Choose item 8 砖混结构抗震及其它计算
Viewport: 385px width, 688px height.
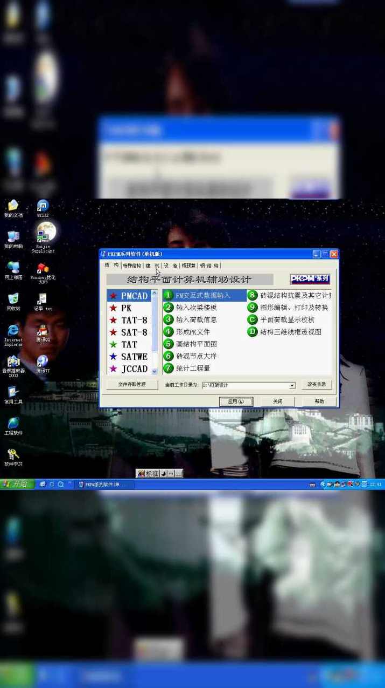point(290,295)
